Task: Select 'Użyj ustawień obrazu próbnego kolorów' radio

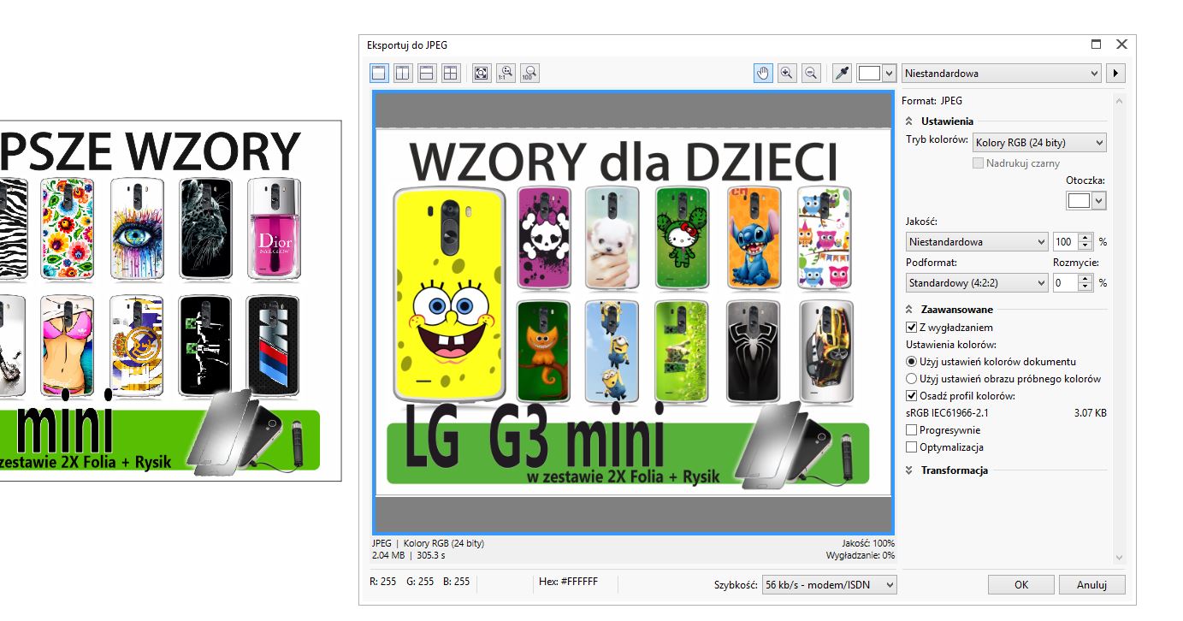Action: [912, 379]
